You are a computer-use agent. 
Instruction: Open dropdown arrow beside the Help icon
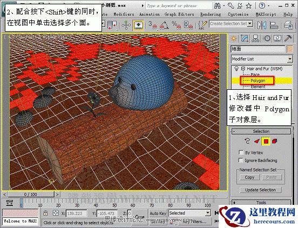268,6
